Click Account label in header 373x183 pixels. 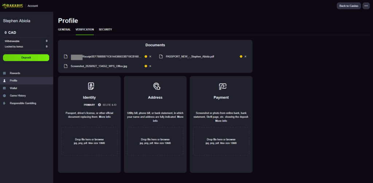click(x=32, y=6)
